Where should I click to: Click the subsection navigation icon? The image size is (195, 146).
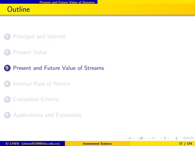[153, 138]
